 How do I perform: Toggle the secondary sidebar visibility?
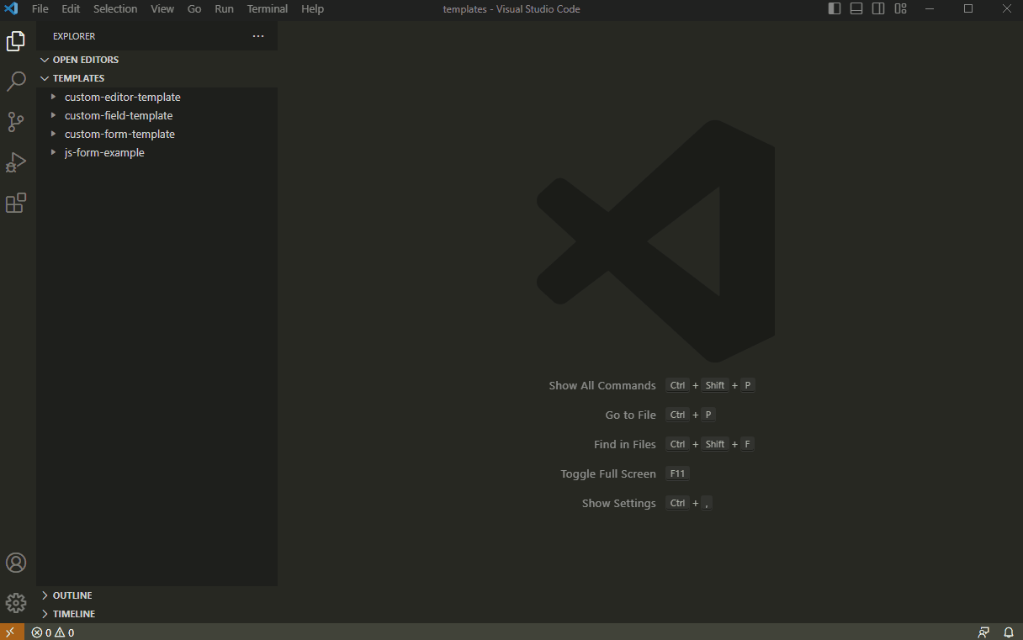(x=877, y=8)
